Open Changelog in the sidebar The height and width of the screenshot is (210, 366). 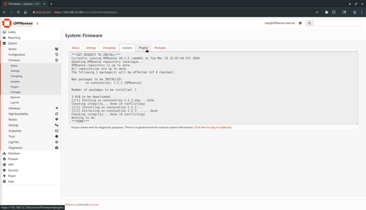(x=16, y=76)
